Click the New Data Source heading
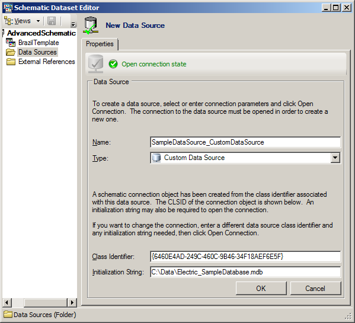Image resolution: width=355 pixels, height=323 pixels. 135,25
